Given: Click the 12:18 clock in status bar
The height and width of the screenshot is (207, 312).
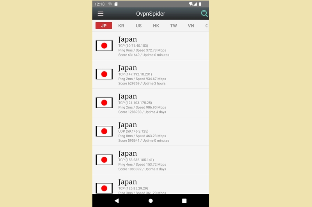Looking at the screenshot, I should pos(99,4).
